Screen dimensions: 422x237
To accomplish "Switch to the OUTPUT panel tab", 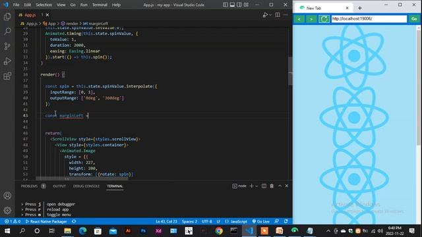I will [x=59, y=186].
